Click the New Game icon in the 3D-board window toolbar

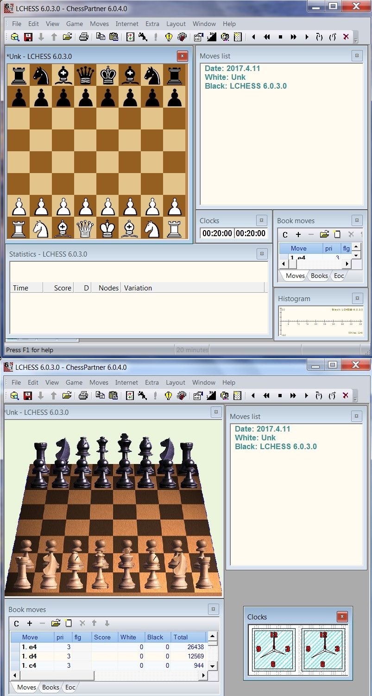tap(15, 396)
